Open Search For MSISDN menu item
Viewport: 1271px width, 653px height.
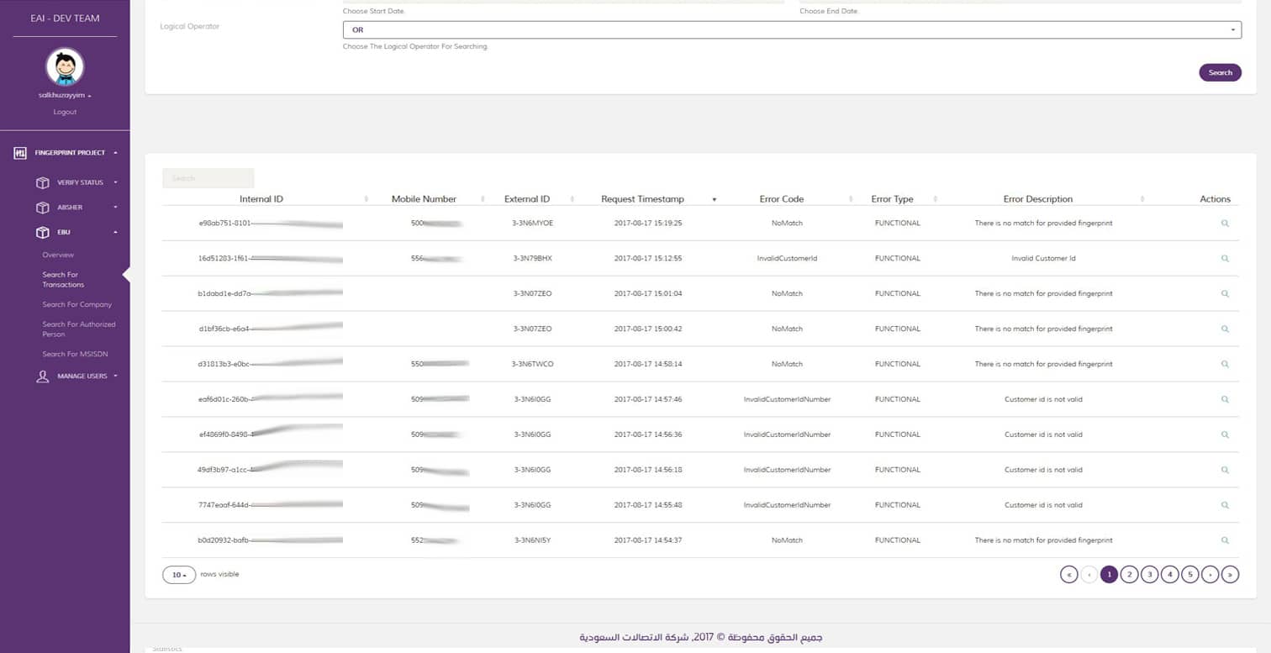pyautogui.click(x=76, y=355)
